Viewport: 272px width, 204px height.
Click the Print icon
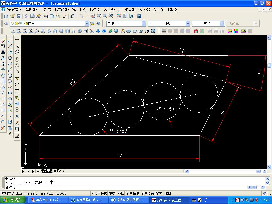pyautogui.click(x=26, y=16)
